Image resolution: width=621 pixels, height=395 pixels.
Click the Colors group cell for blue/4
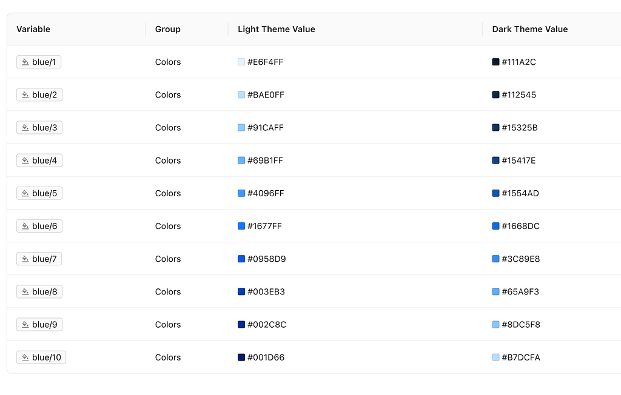point(168,161)
